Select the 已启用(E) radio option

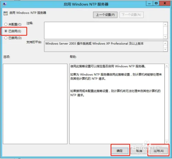(13, 31)
